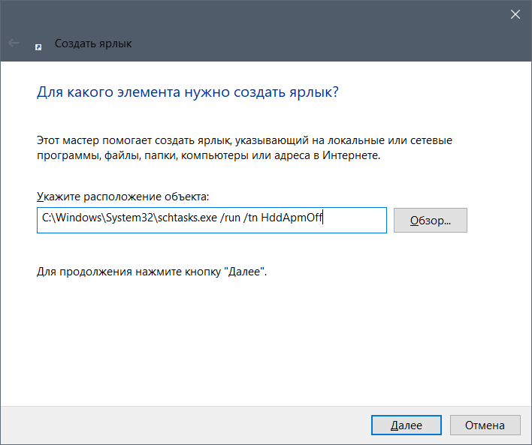
Task: Cancel the wizard with the Отмена button
Action: pos(484,425)
